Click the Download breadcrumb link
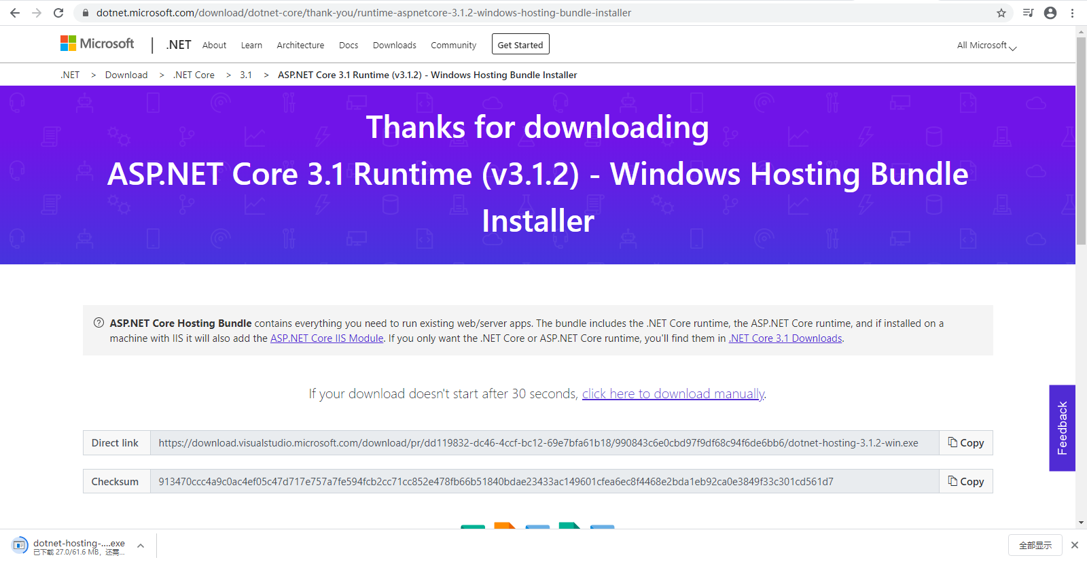 click(126, 75)
